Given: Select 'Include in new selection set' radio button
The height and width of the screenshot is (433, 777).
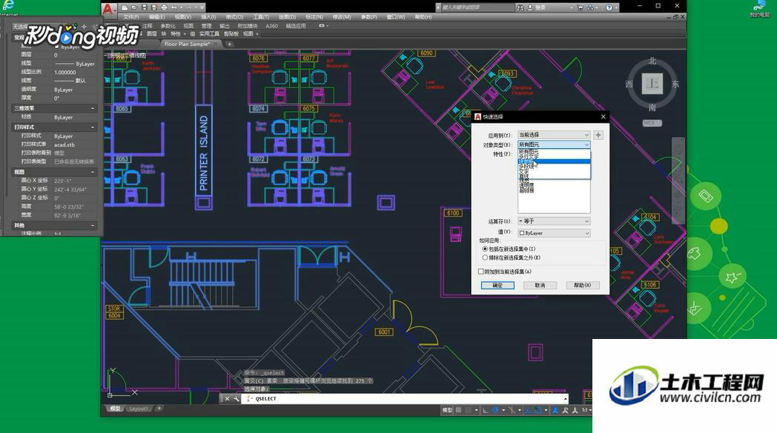Looking at the screenshot, I should pos(485,249).
